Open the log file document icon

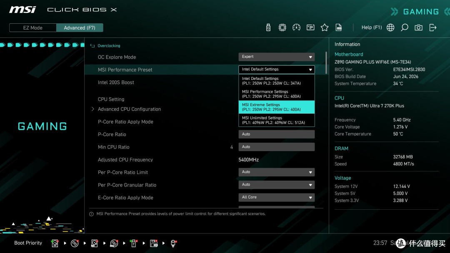click(339, 27)
